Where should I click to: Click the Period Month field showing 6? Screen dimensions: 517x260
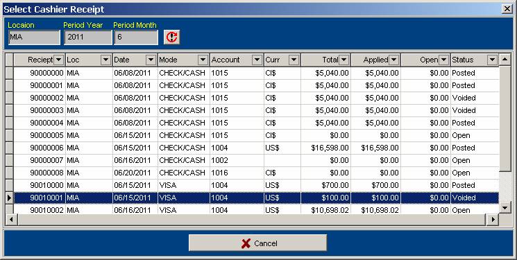point(136,37)
